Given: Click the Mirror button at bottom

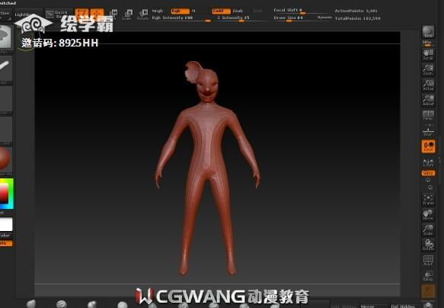Looking at the screenshot, I should pyautogui.click(x=373, y=306).
